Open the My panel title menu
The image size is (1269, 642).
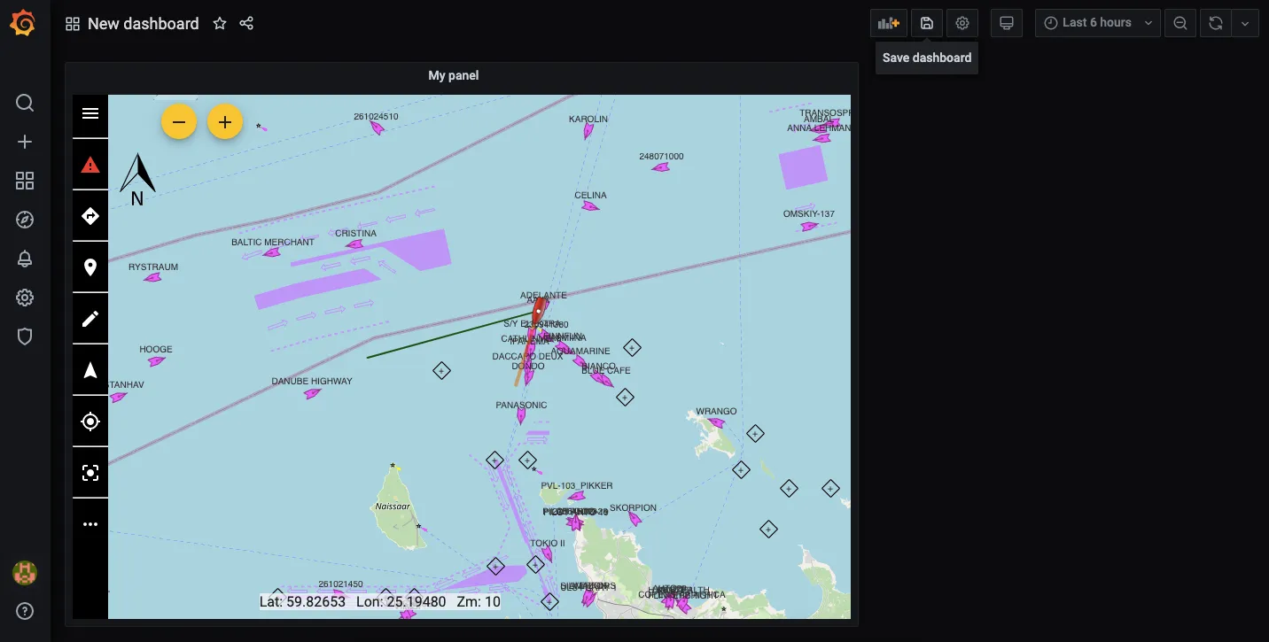click(x=453, y=76)
